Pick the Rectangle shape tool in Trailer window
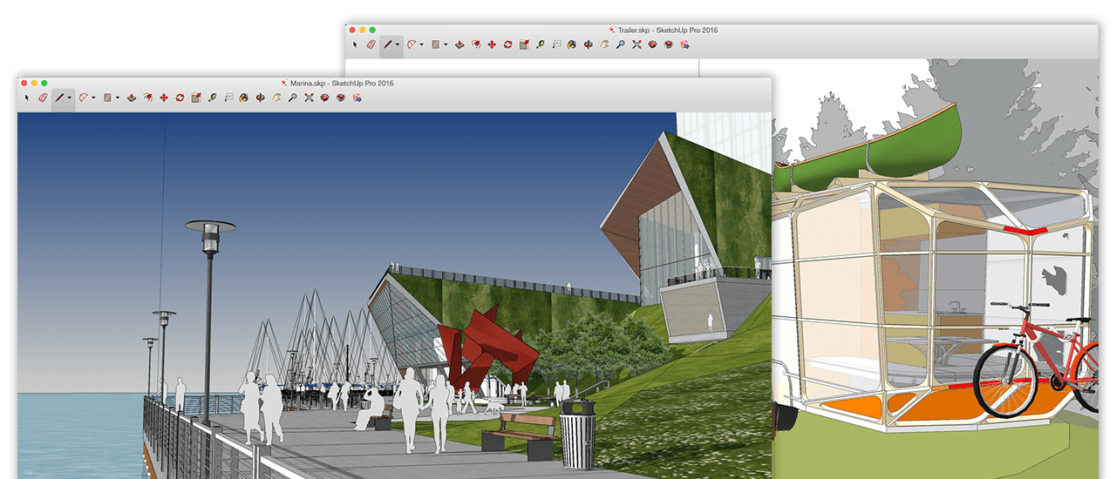This screenshot has width=1116, height=479. (x=435, y=44)
